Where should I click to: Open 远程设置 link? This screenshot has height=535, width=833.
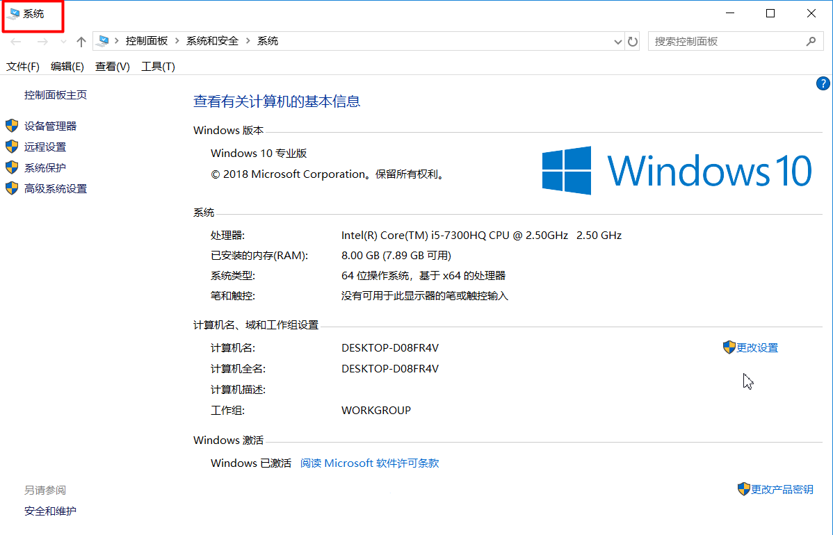point(45,147)
